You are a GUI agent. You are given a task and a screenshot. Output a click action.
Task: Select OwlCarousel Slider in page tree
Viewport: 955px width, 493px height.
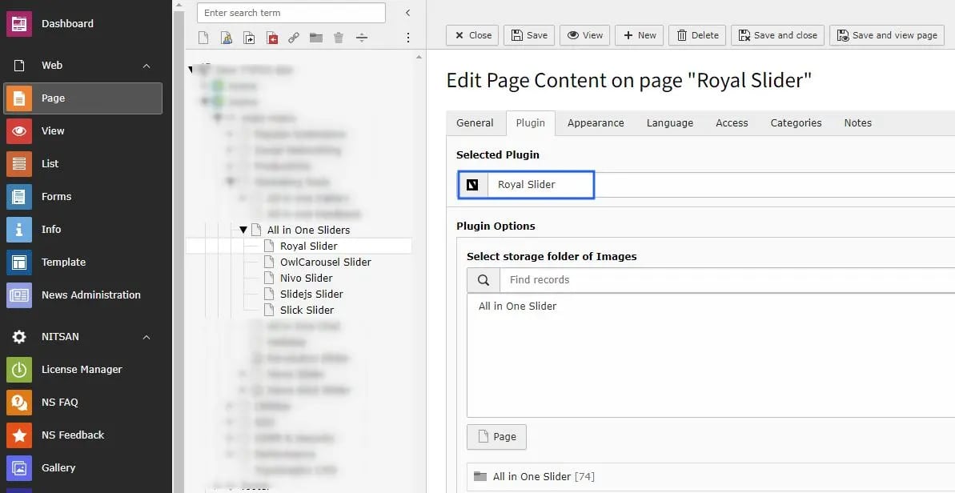(x=325, y=263)
